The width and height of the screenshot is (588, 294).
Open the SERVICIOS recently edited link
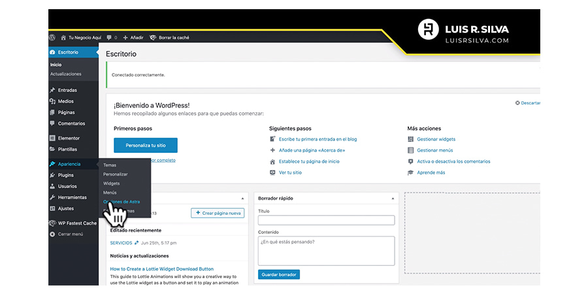pos(121,242)
